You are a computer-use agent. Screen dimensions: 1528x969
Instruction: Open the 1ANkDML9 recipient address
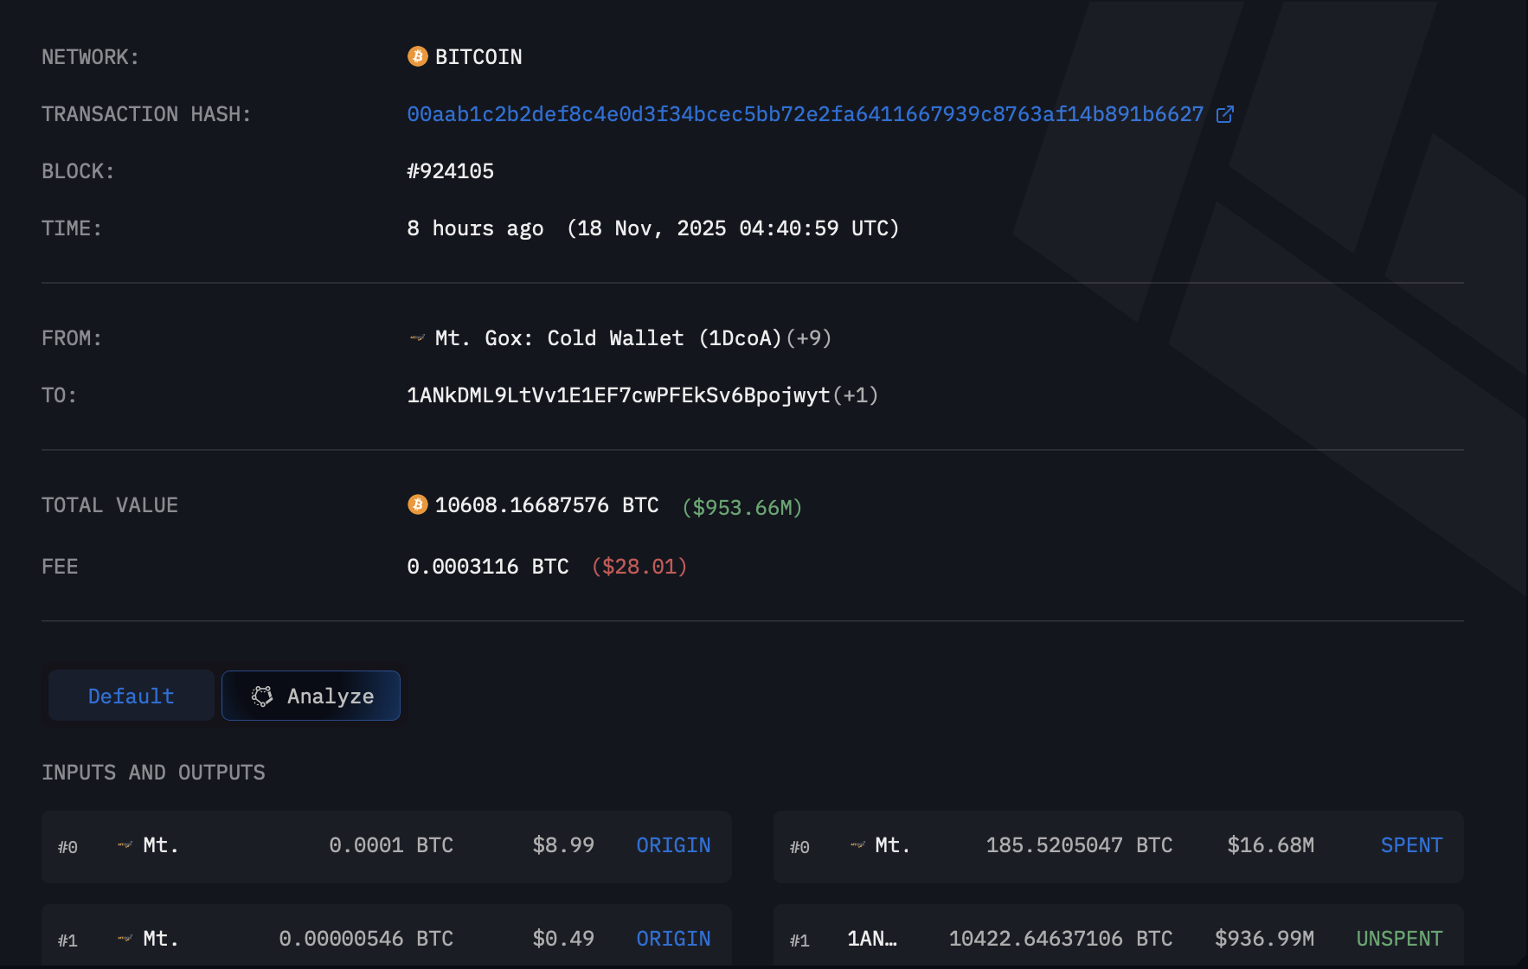[x=618, y=395]
